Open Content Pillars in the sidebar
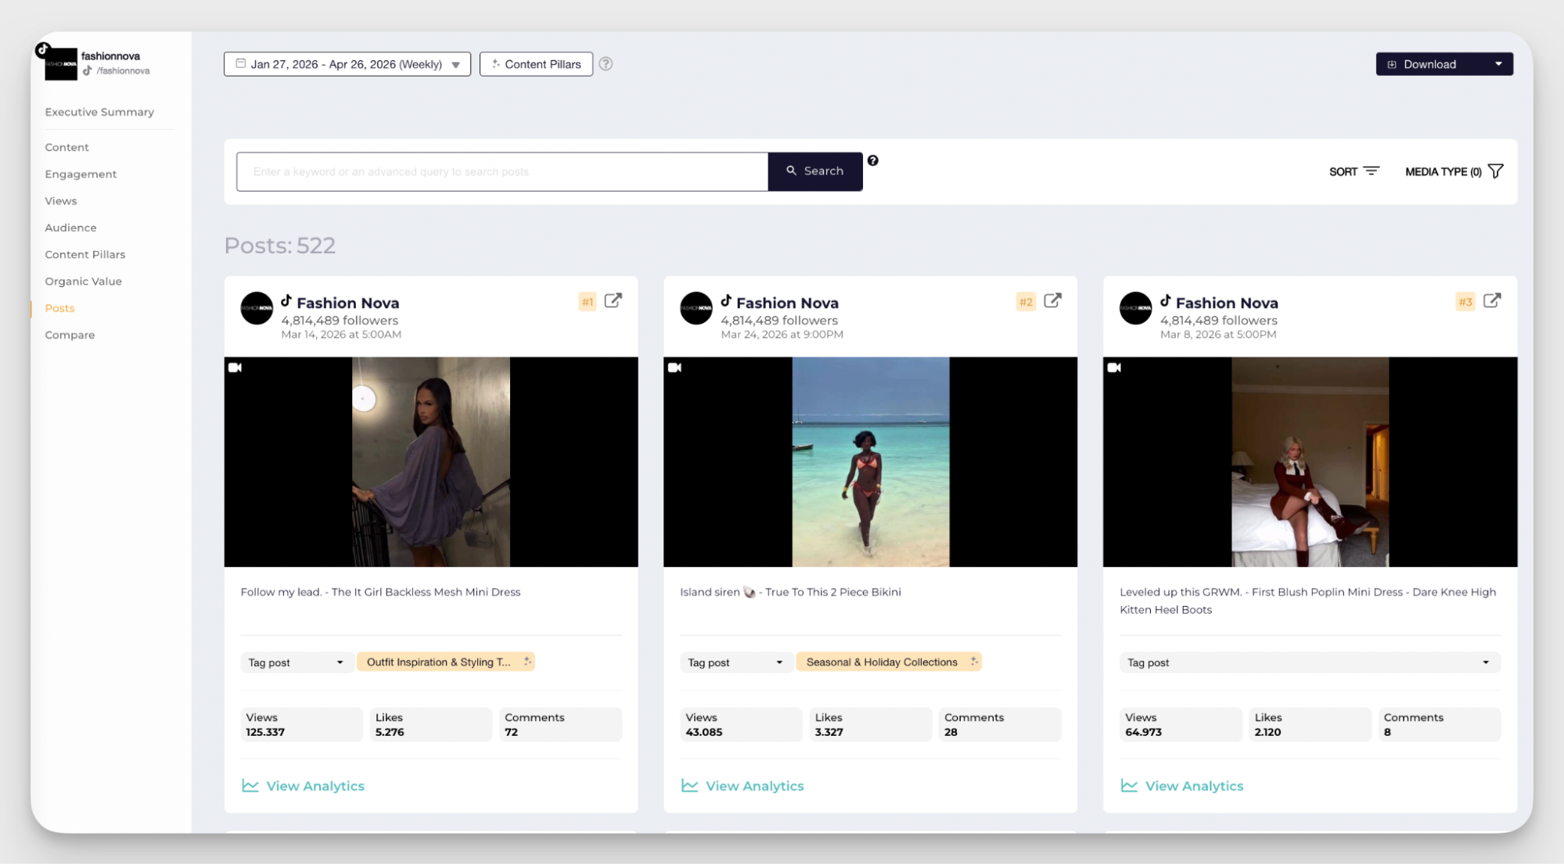 85,254
